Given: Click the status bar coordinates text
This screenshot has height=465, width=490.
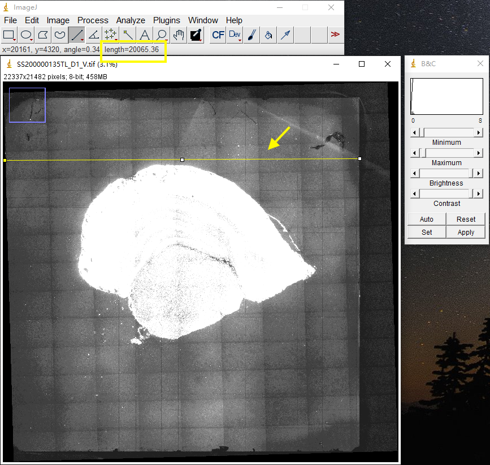Looking at the screenshot, I should point(51,49).
